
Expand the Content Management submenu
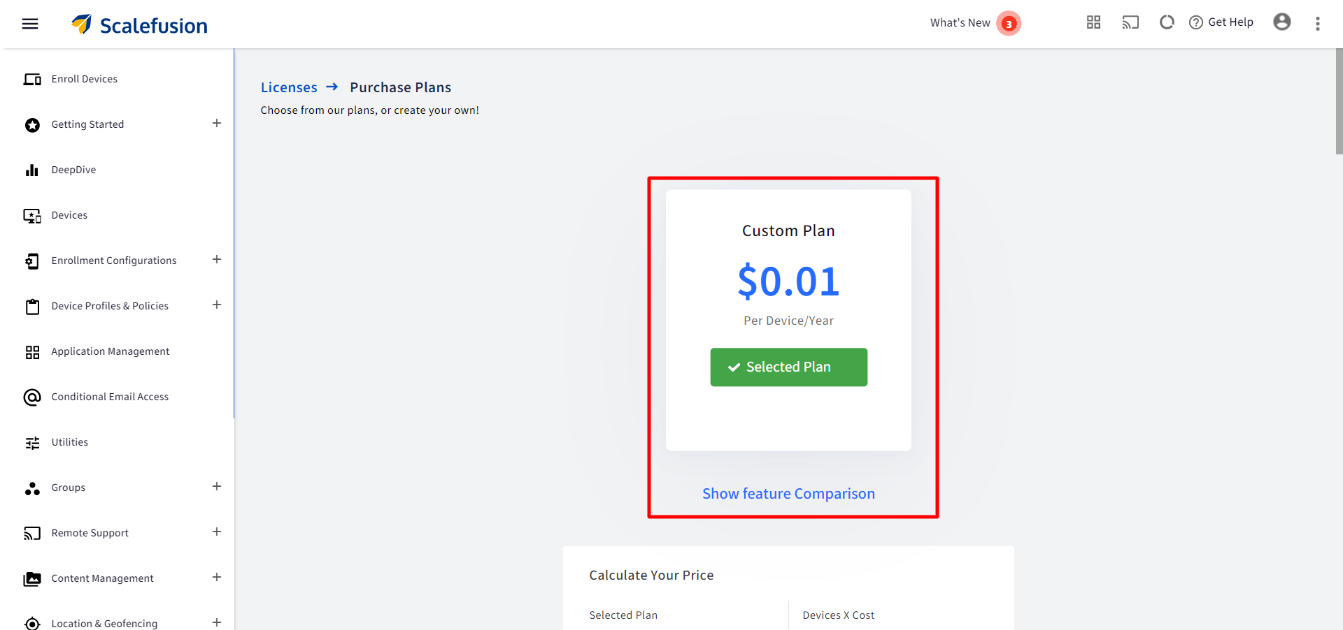coord(217,578)
